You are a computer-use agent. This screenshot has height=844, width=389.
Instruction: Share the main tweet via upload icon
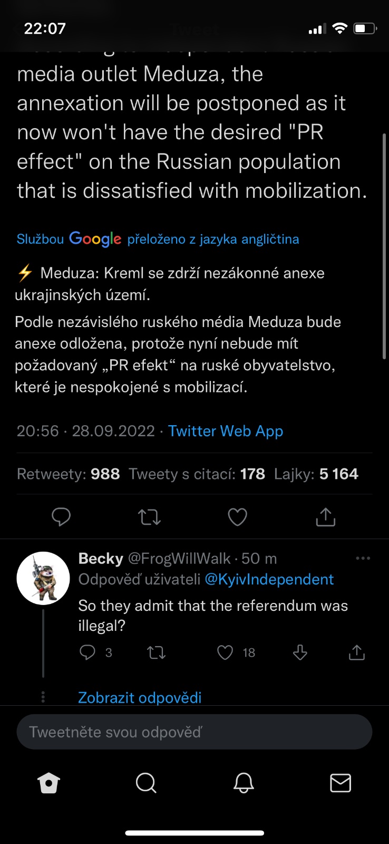click(x=325, y=517)
